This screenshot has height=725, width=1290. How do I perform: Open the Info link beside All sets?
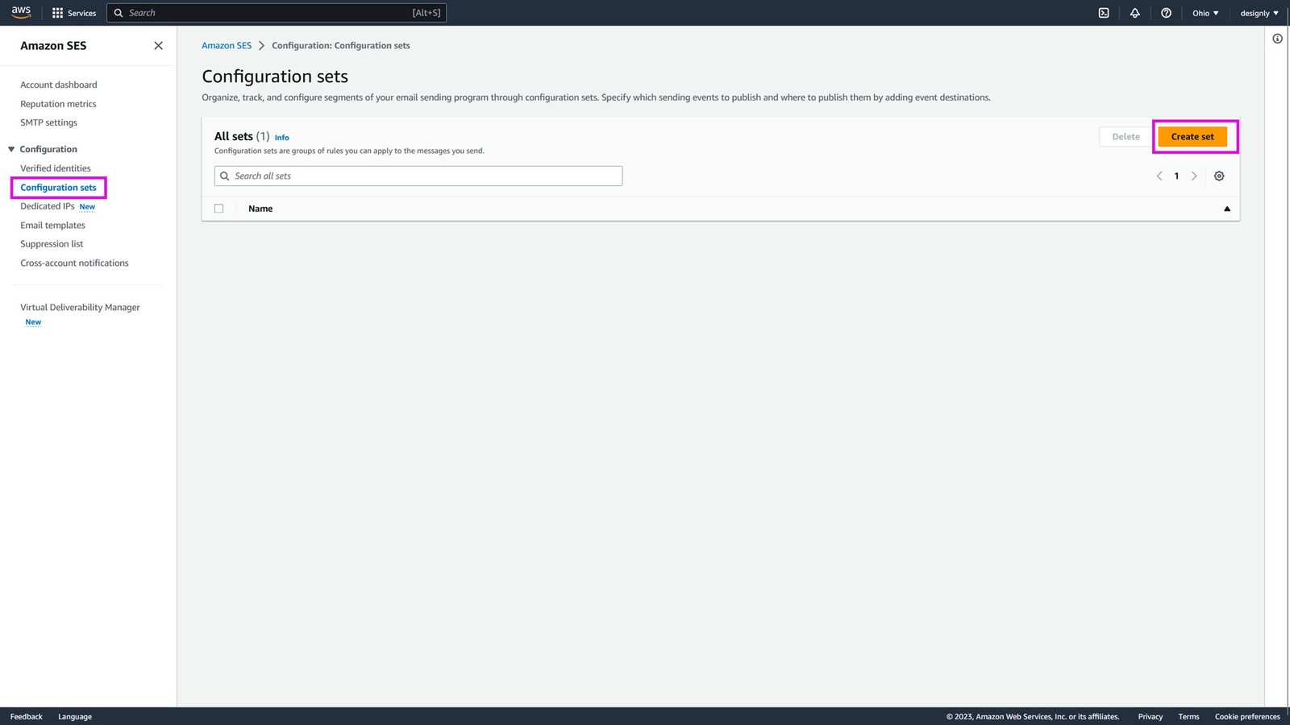tap(281, 137)
